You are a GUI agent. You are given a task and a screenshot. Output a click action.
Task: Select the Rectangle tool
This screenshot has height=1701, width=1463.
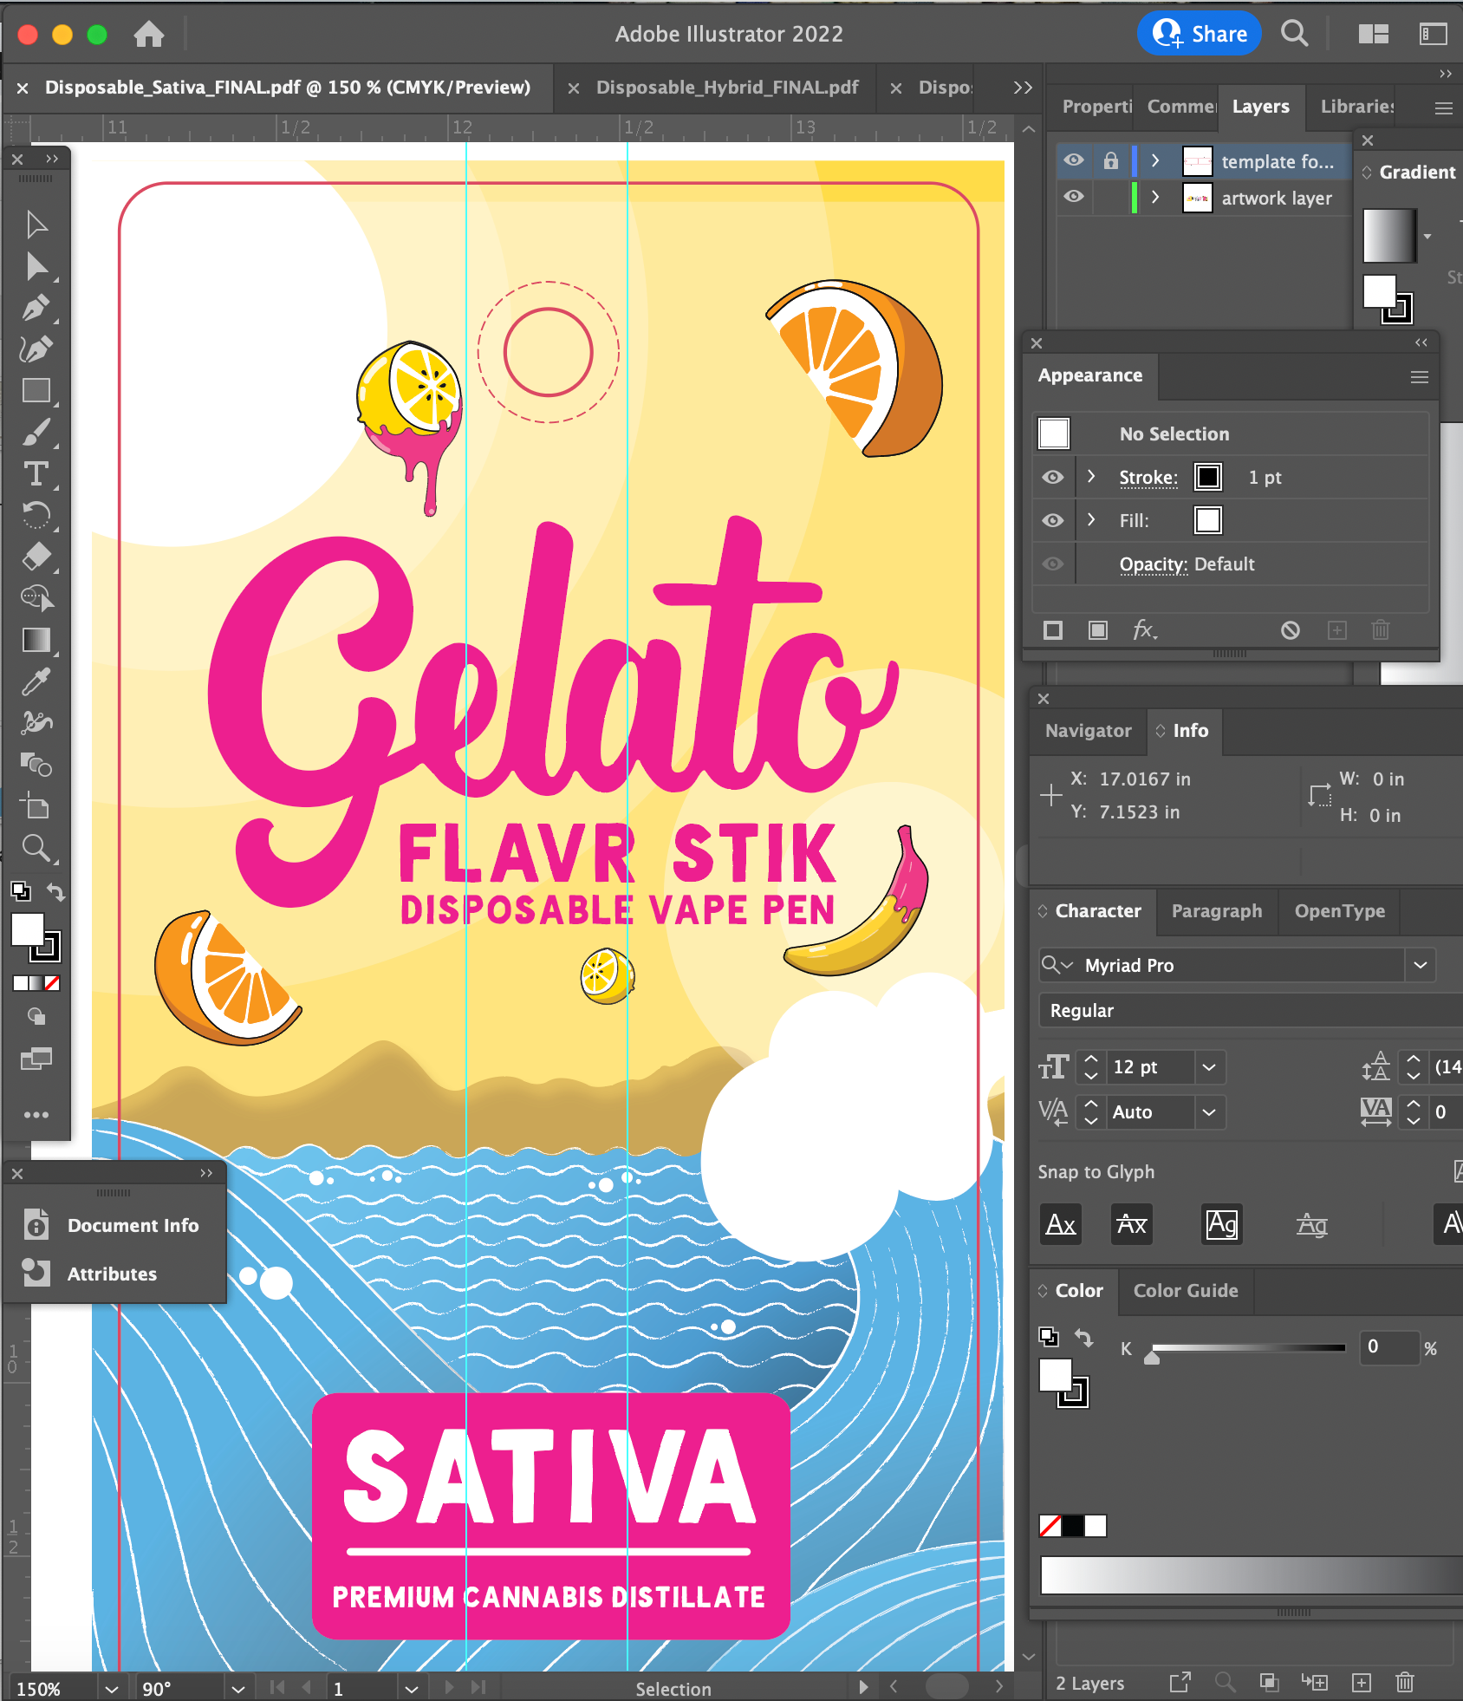[x=36, y=391]
